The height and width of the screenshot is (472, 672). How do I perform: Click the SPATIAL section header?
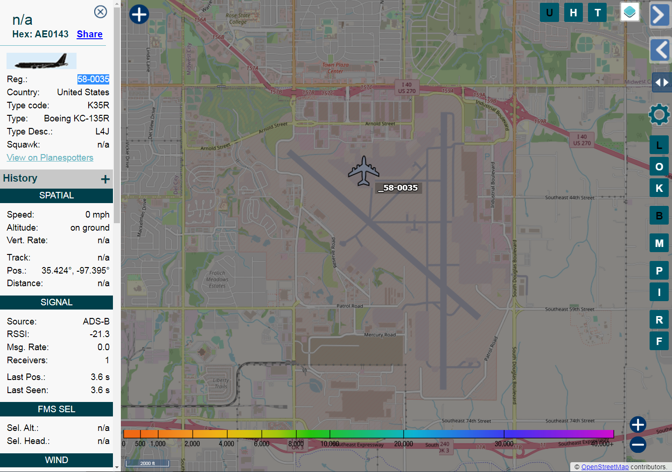tap(56, 196)
